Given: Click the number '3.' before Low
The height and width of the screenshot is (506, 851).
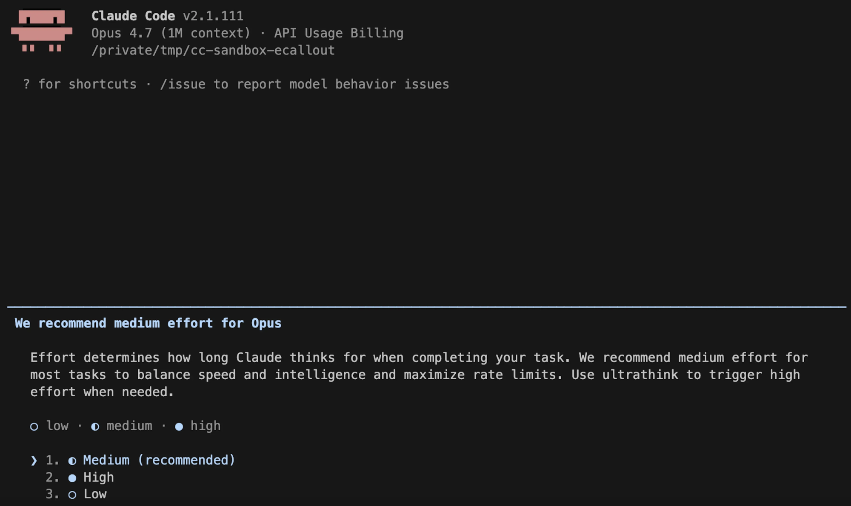Looking at the screenshot, I should pyautogui.click(x=52, y=494).
